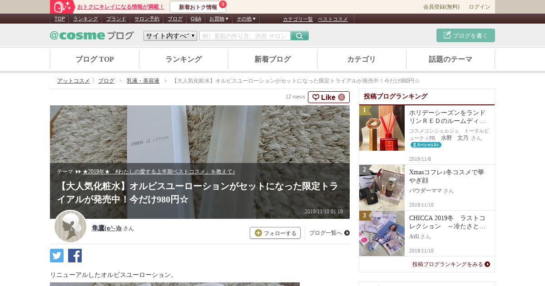Click 12 views counter text
The height and width of the screenshot is (286, 545).
(295, 97)
